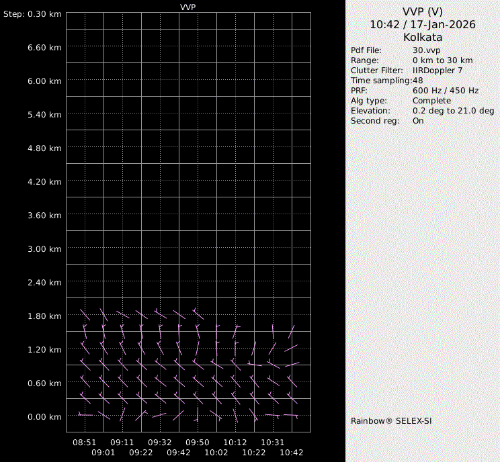Click the Step: 0.30 km label
The image size is (500, 462).
click(x=32, y=14)
